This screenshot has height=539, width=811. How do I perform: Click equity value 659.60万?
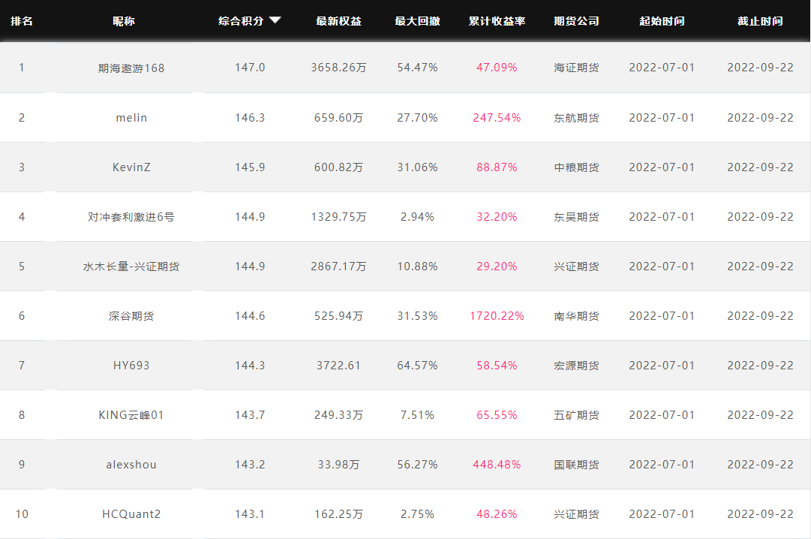[339, 118]
